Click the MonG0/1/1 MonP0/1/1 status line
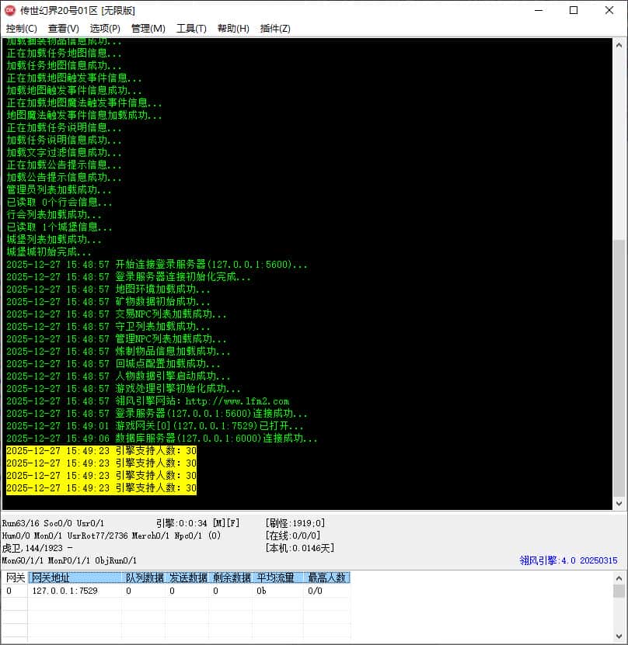Screen dimensions: 628x645 click(69, 560)
